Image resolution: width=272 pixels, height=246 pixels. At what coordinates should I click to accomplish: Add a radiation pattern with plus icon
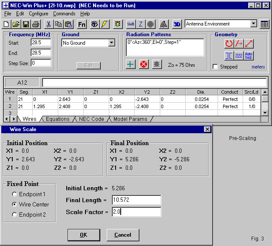[x=131, y=64]
